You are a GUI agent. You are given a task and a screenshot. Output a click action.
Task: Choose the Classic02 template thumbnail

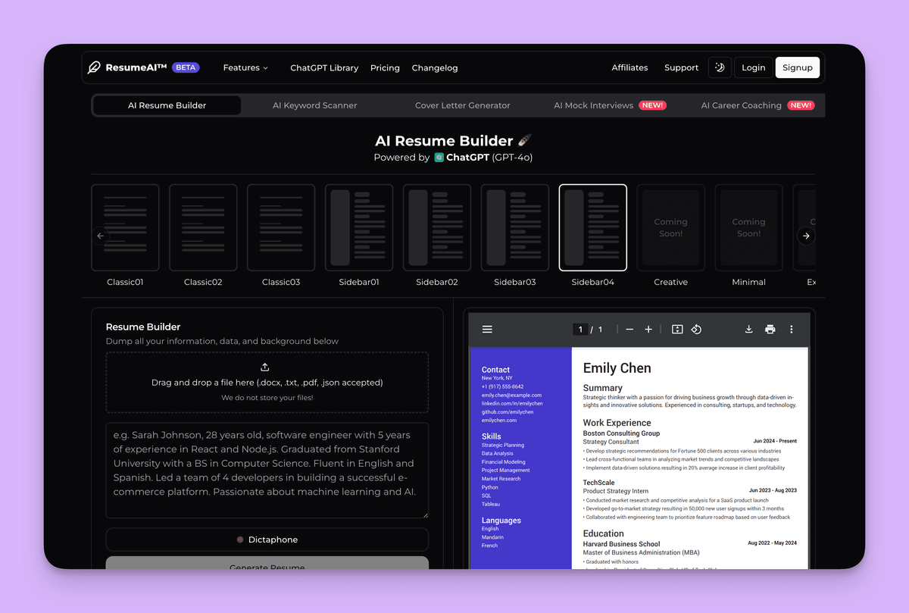203,227
